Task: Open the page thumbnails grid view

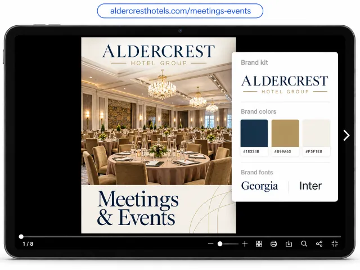Action: 259,244
